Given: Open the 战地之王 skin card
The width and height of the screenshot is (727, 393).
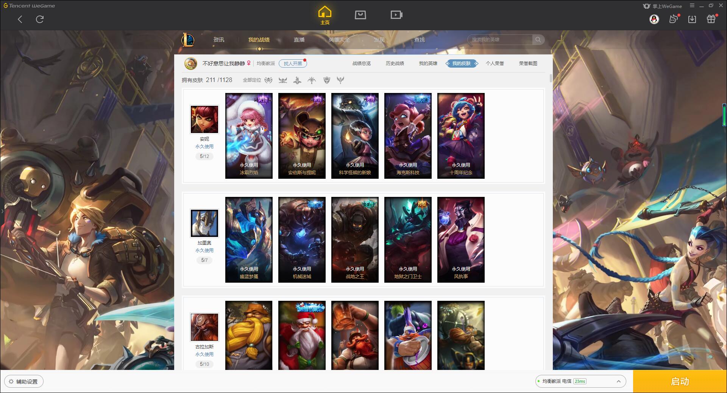Looking at the screenshot, I should coord(355,240).
